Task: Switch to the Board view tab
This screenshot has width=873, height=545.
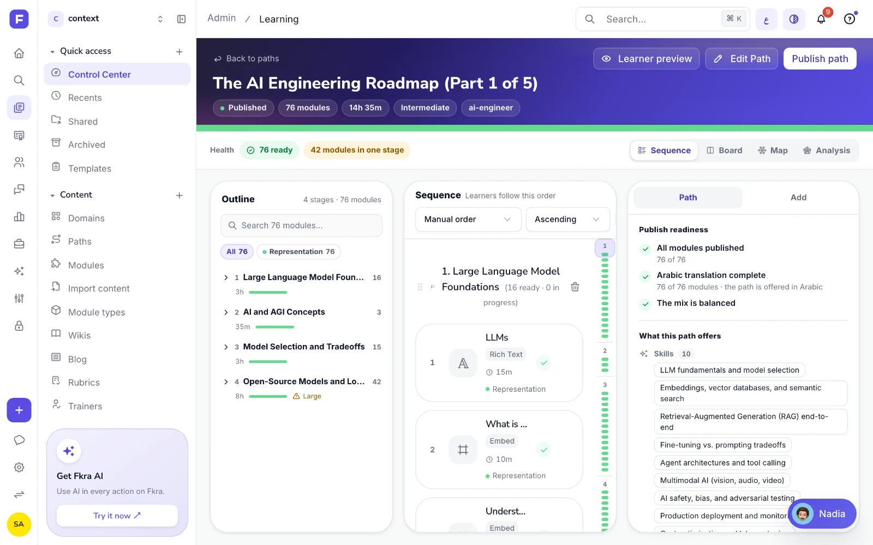Action: tap(725, 150)
